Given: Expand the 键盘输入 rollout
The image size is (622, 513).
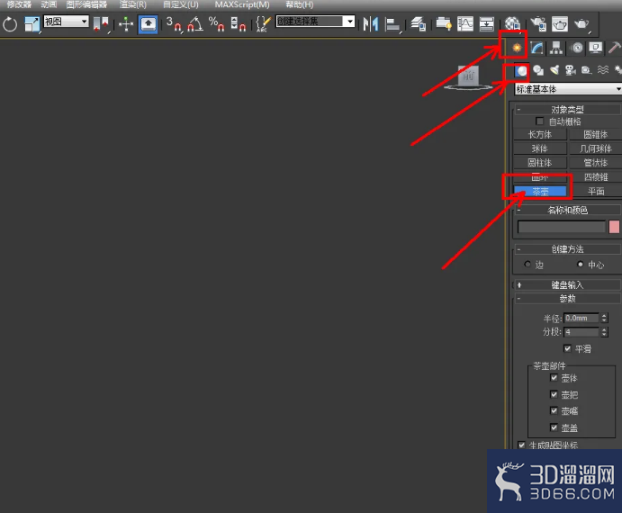Looking at the screenshot, I should [567, 285].
